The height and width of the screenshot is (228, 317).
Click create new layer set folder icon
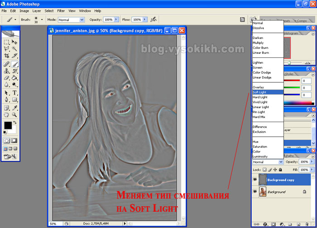[x=290, y=224]
